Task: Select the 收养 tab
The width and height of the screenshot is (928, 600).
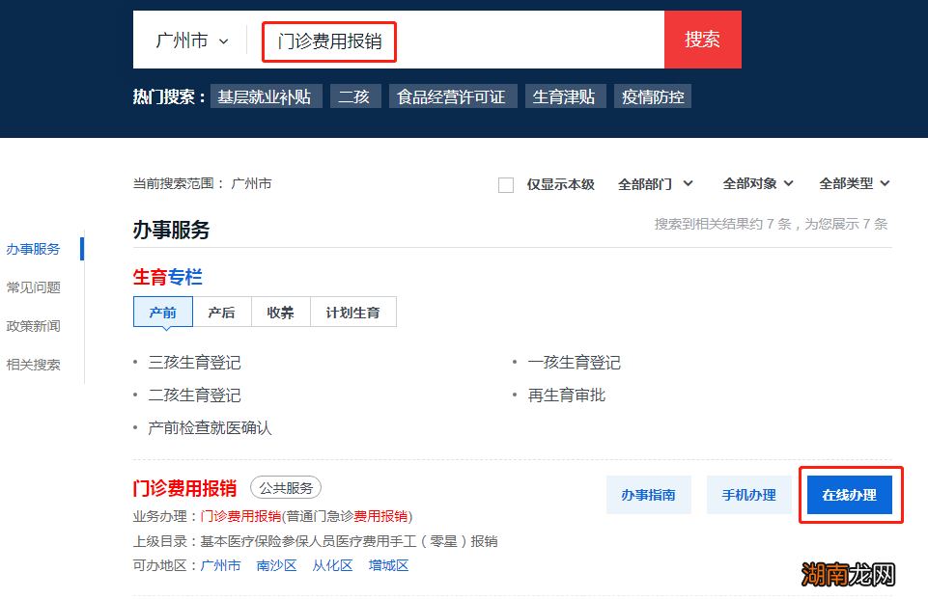Action: coord(280,311)
